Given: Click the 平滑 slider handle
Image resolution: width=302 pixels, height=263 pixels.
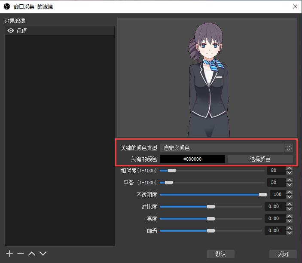Looking at the screenshot, I should coord(169,183).
